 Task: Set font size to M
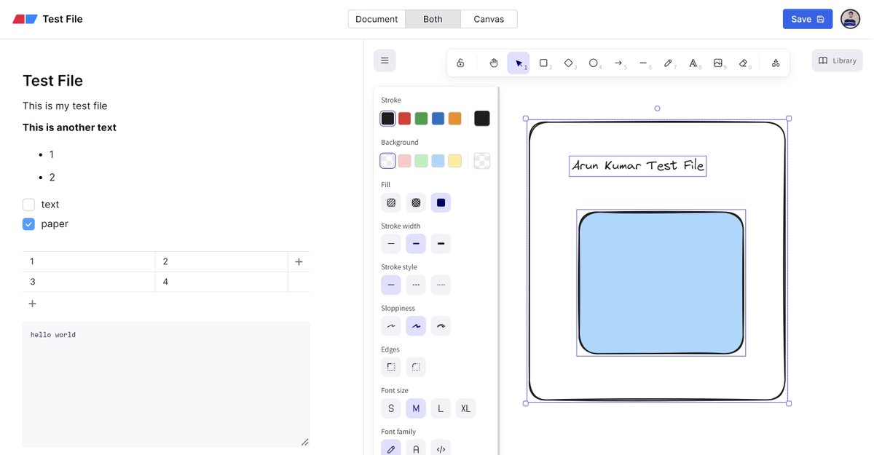tap(416, 408)
